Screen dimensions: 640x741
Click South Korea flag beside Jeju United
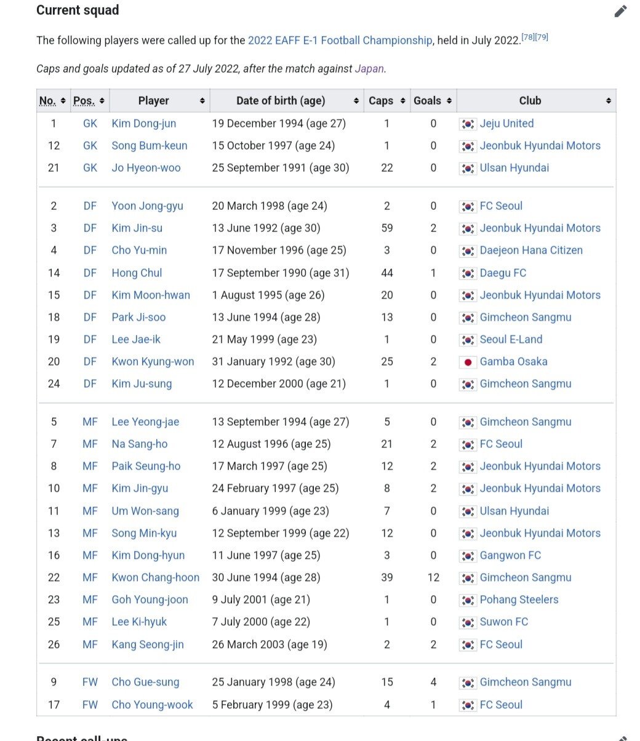tap(468, 124)
